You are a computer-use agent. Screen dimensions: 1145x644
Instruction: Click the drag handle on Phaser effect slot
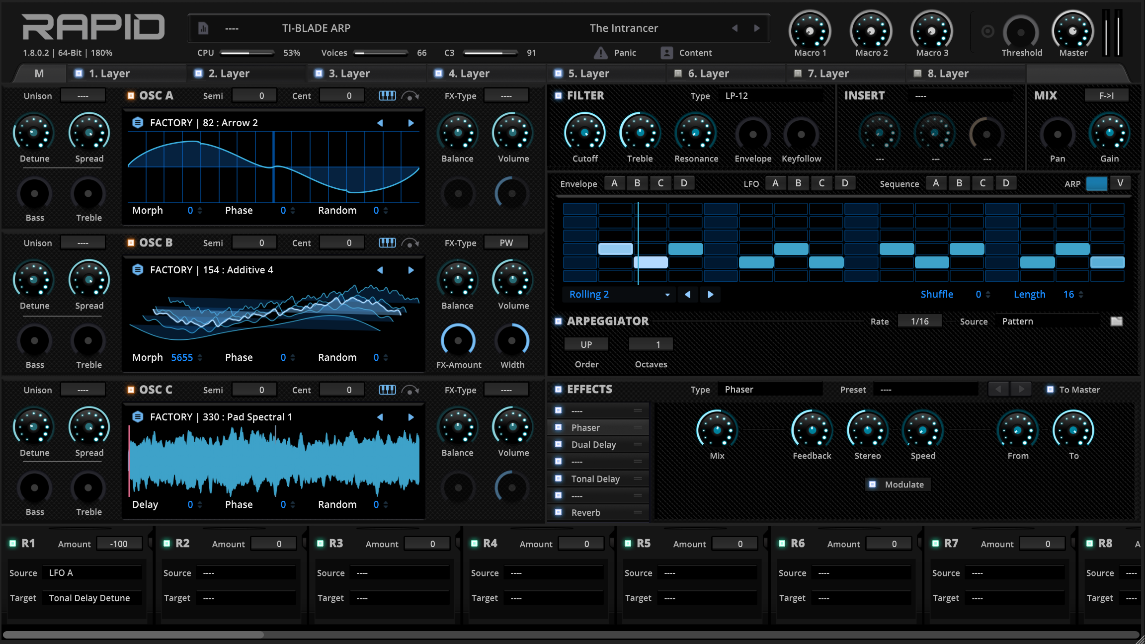[x=638, y=427]
